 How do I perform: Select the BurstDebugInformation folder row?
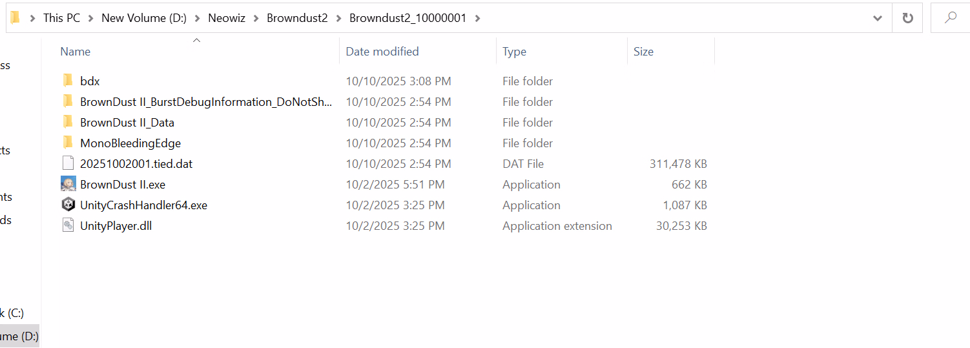205,101
